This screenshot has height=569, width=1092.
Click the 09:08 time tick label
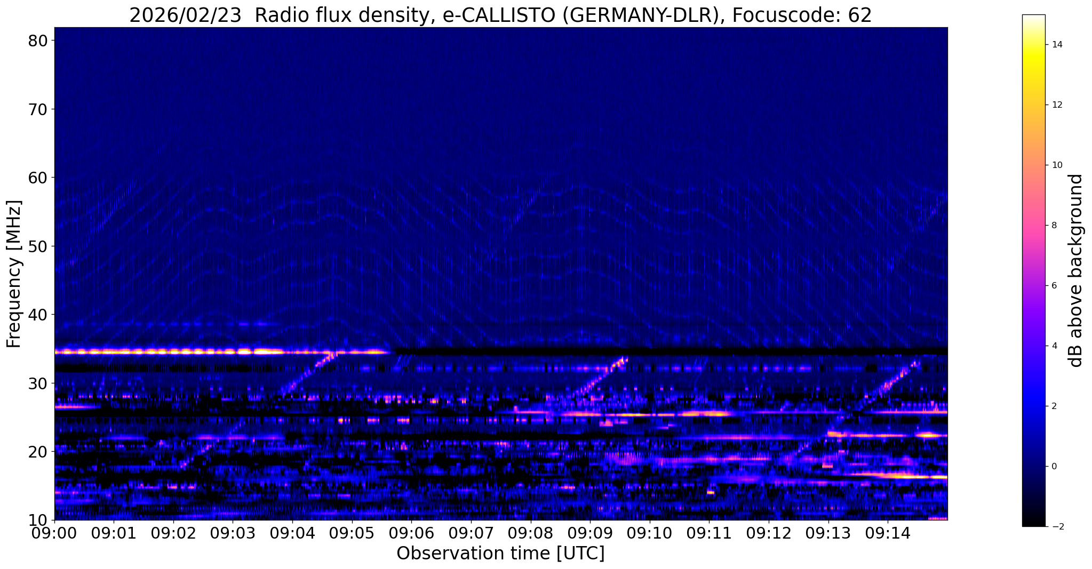(531, 532)
